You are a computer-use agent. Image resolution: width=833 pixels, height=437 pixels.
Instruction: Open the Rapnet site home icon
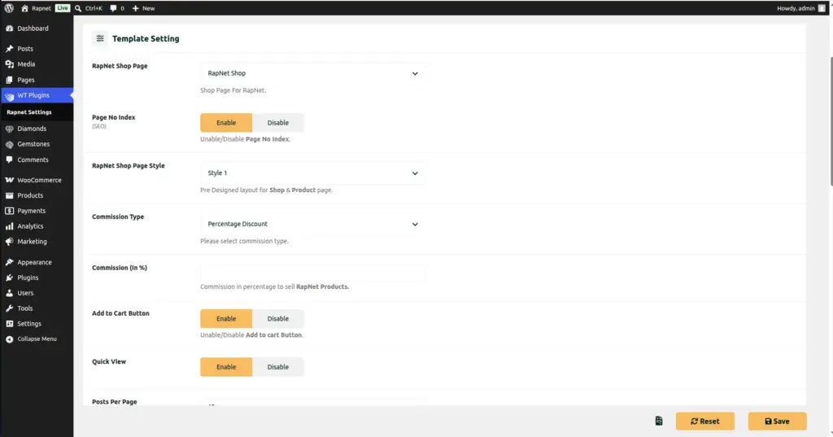click(24, 8)
